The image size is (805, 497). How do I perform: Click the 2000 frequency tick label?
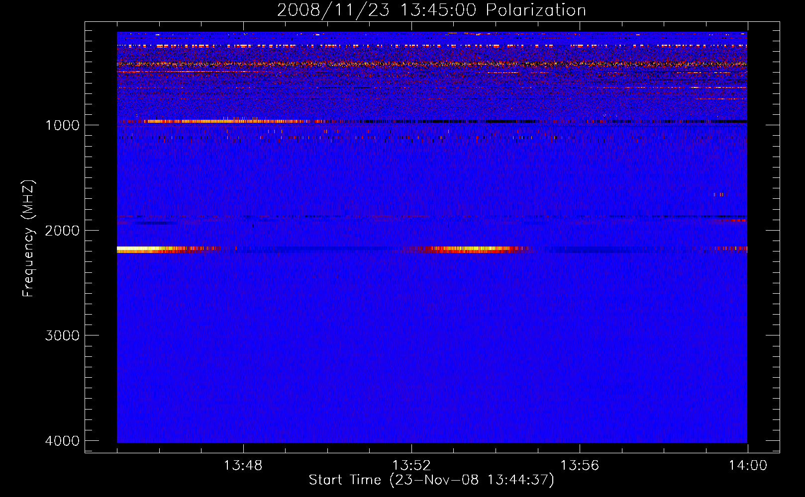[x=63, y=230]
